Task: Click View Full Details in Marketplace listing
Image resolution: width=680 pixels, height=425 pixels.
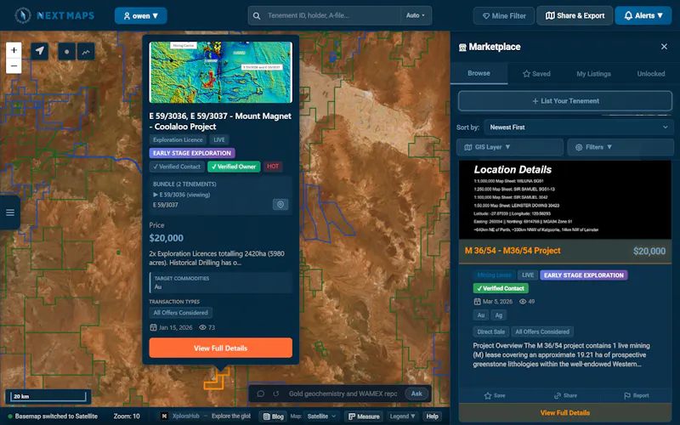Action: [565, 412]
